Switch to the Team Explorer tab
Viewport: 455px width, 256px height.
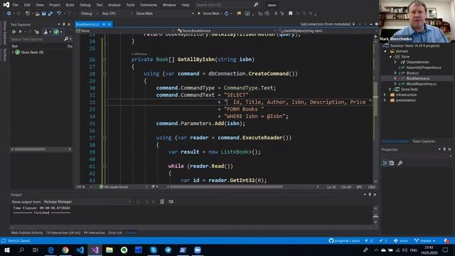[424, 141]
